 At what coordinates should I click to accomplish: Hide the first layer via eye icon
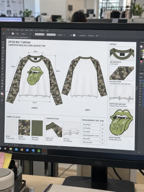pyautogui.click(x=140, y=80)
